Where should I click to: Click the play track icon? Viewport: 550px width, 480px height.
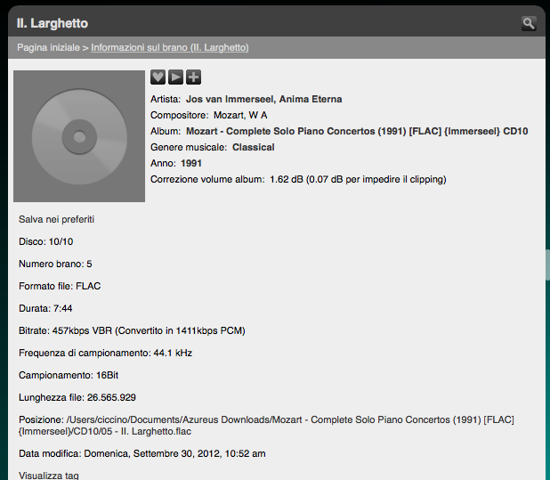coord(175,77)
